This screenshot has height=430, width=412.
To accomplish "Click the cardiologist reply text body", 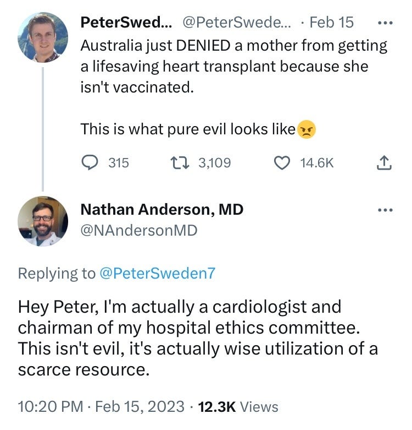I will (198, 338).
